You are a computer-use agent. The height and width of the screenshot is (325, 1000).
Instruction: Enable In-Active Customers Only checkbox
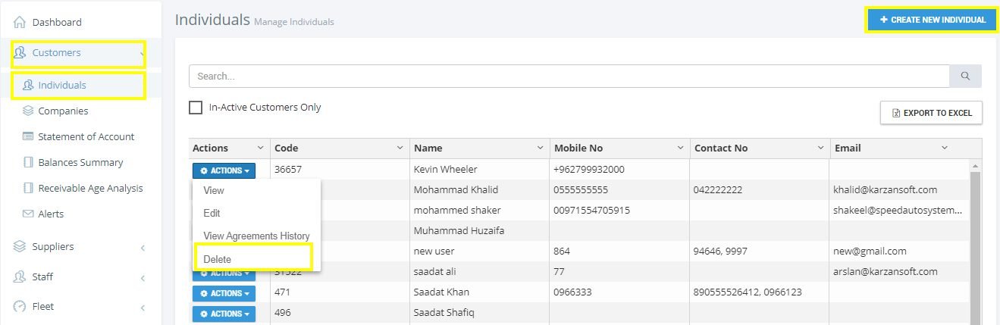pos(196,108)
